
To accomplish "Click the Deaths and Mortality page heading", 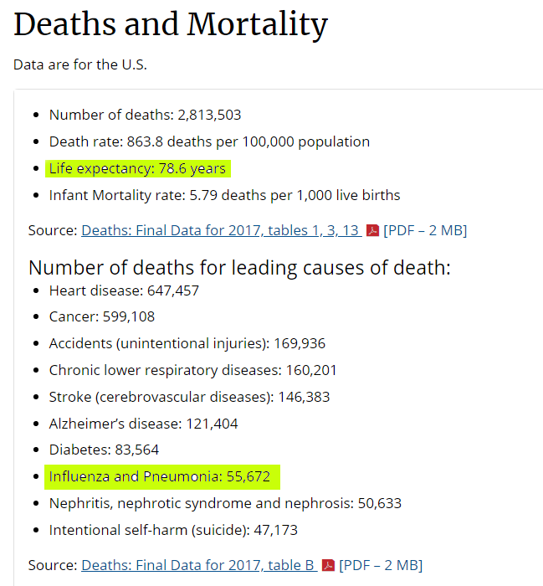I will (171, 25).
